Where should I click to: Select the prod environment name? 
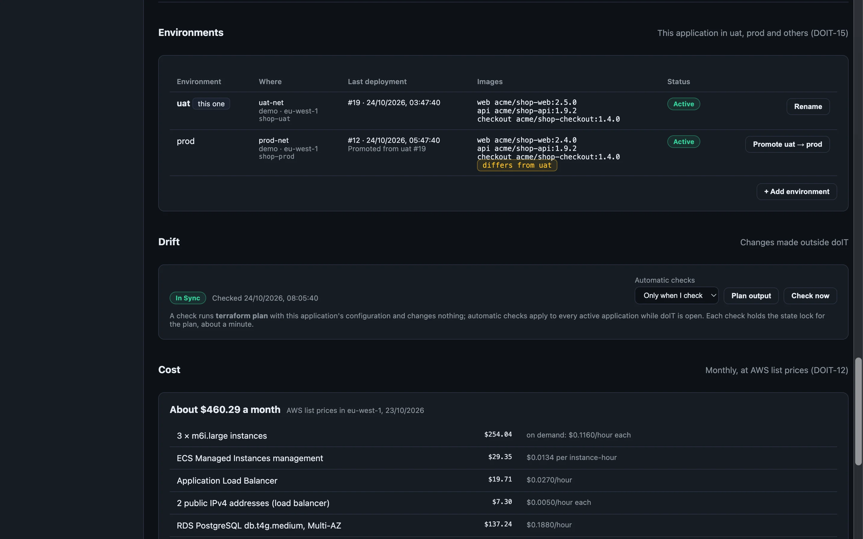click(185, 141)
